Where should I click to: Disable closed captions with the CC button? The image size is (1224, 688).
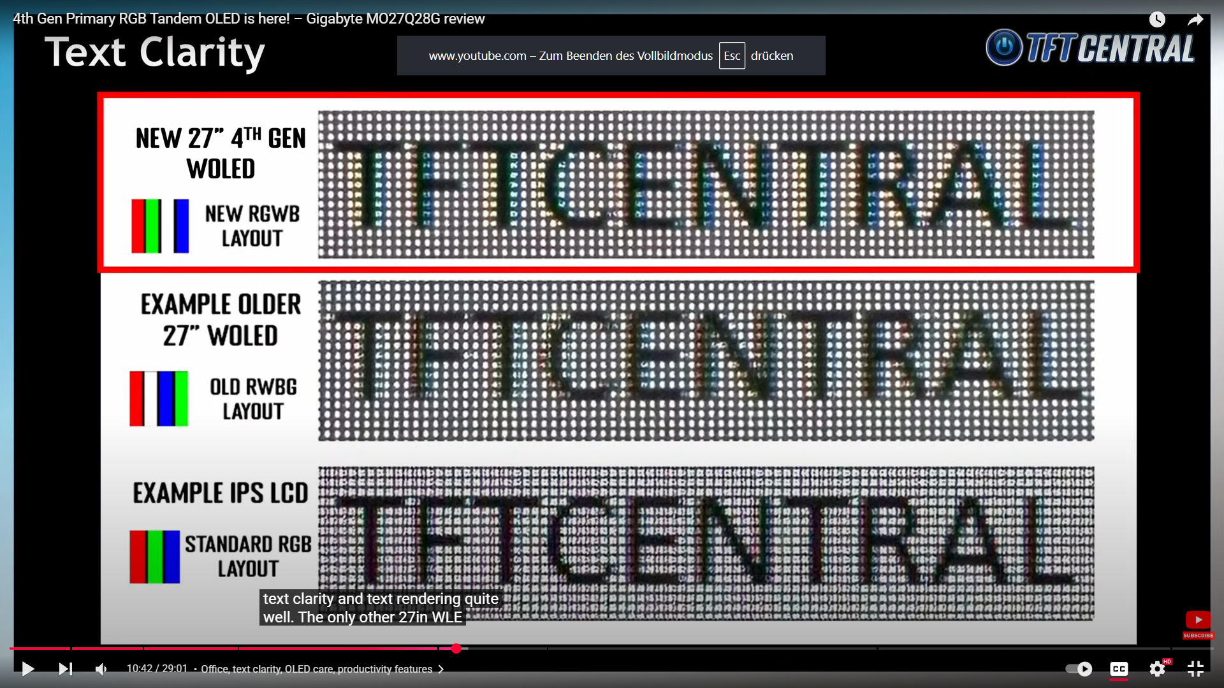1120,670
